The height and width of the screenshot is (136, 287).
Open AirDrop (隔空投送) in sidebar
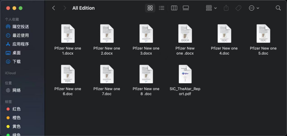click(x=20, y=27)
